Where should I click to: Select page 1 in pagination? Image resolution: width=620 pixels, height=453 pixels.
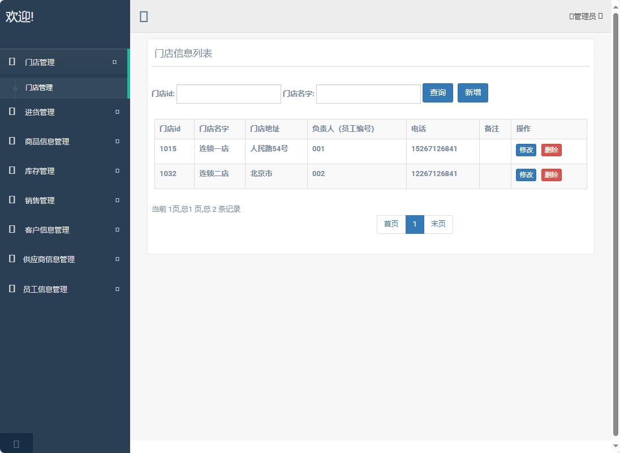coord(415,224)
